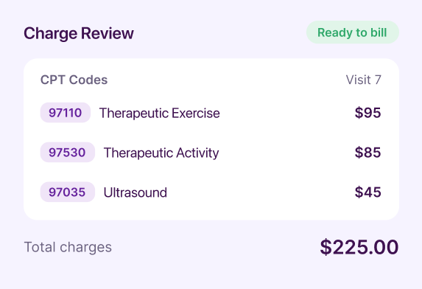The image size is (422, 289).
Task: Open the Therapeutic Activity line item
Action: 161,153
